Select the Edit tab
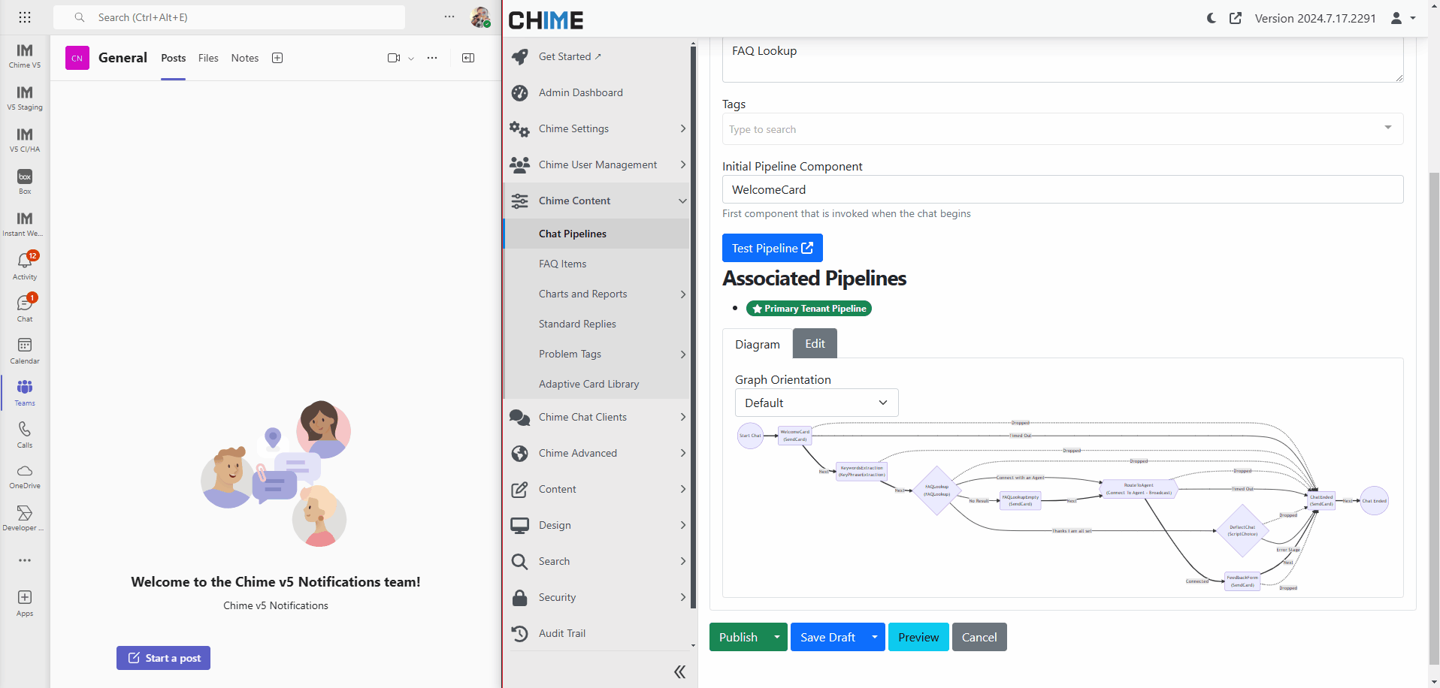The height and width of the screenshot is (688, 1440). [815, 343]
